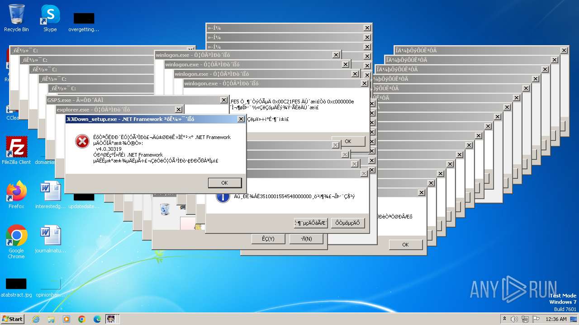Screen dimensions: 579x325
Task: Switch to the anime-icon app on taskbar
Action: 111,319
